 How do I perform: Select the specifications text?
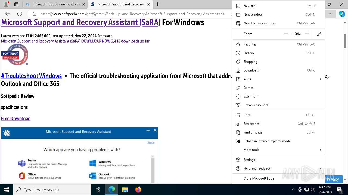14,107
